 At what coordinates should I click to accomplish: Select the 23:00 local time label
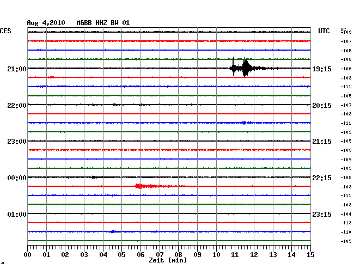click(x=17, y=142)
